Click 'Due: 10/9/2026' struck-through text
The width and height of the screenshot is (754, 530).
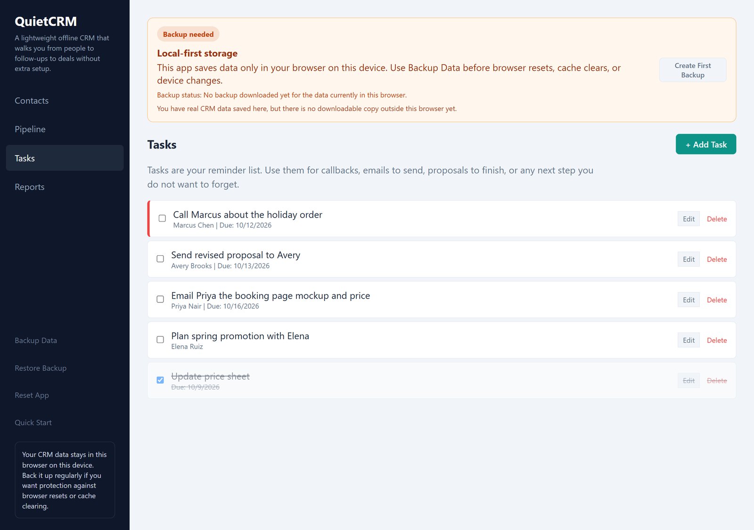pyautogui.click(x=195, y=387)
